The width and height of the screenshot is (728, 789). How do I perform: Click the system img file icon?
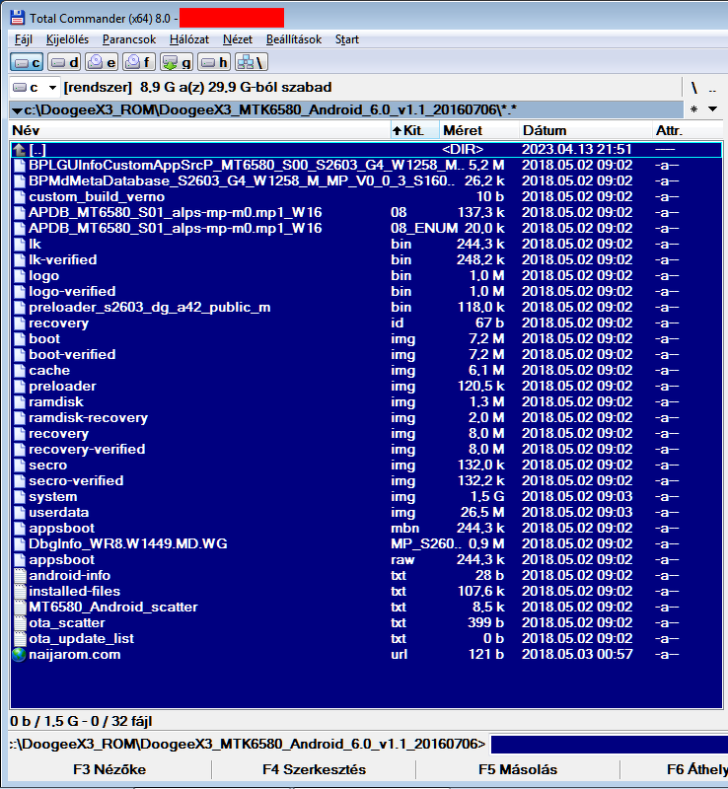19,497
